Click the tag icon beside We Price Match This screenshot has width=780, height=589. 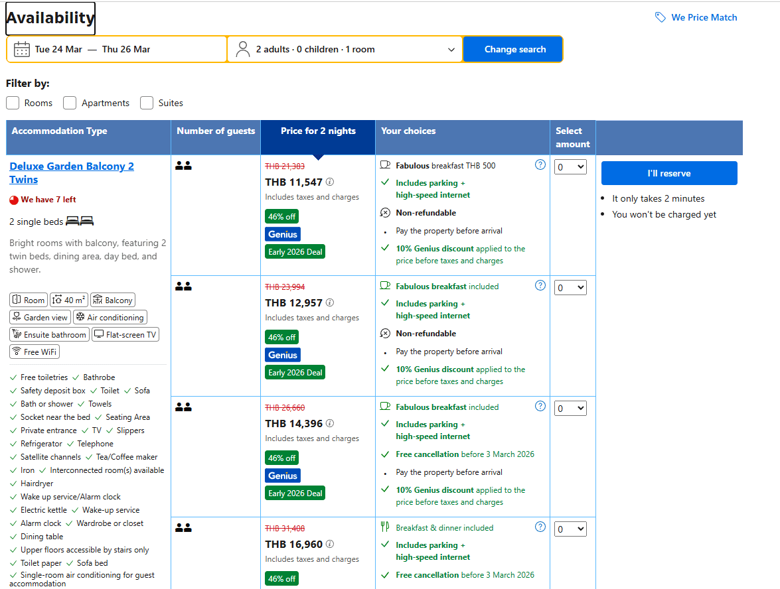(660, 17)
